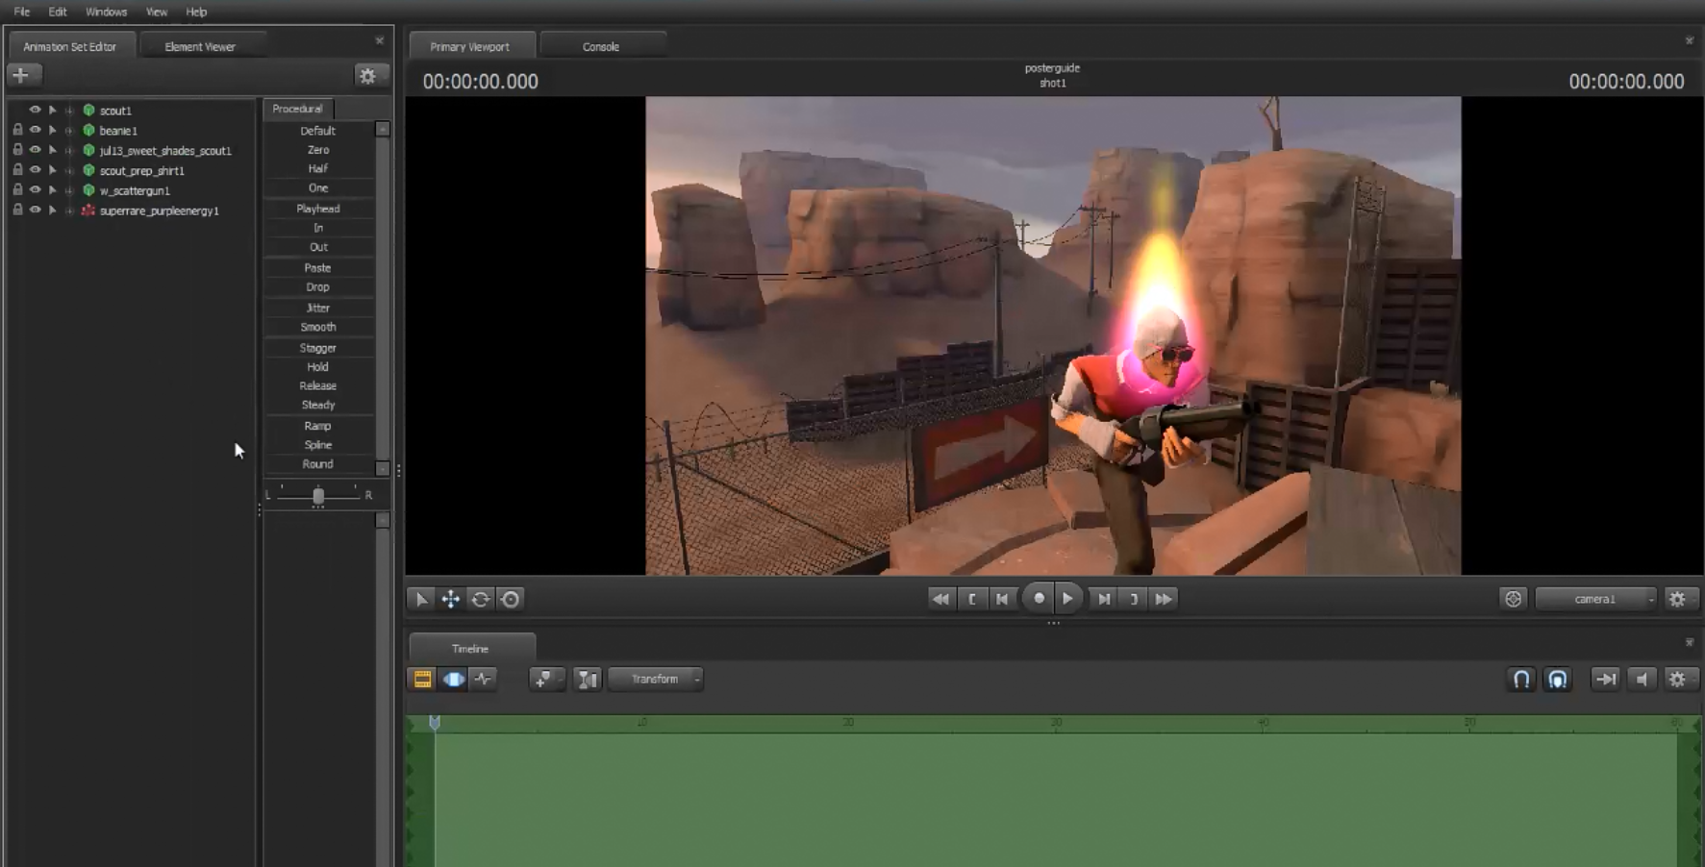
Task: Apply the Default procedural preset
Action: click(318, 131)
